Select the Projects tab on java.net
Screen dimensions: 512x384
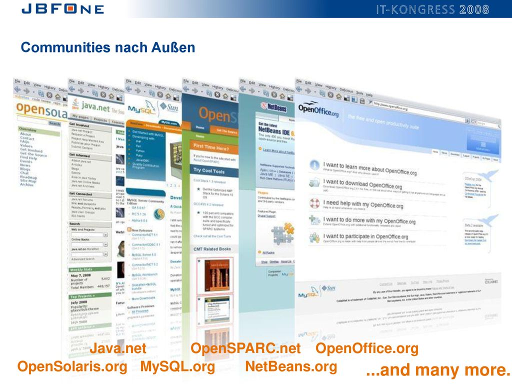(x=100, y=120)
